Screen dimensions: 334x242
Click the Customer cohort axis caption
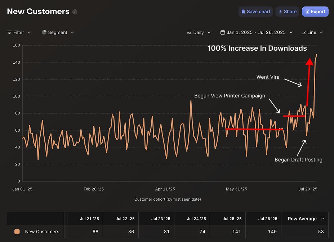(168, 199)
